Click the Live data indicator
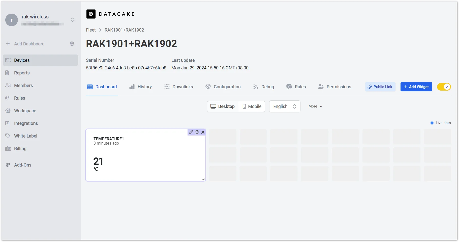 [x=441, y=123]
